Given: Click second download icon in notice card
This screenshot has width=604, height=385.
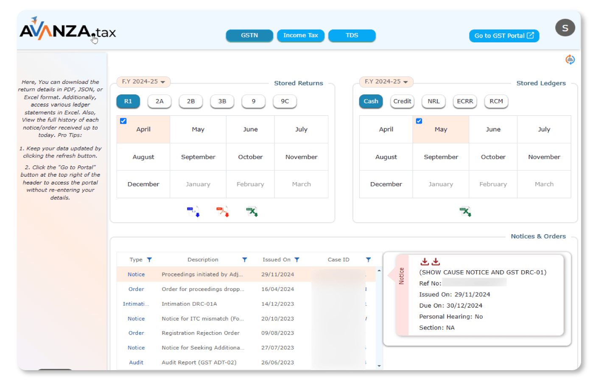Looking at the screenshot, I should [x=436, y=262].
